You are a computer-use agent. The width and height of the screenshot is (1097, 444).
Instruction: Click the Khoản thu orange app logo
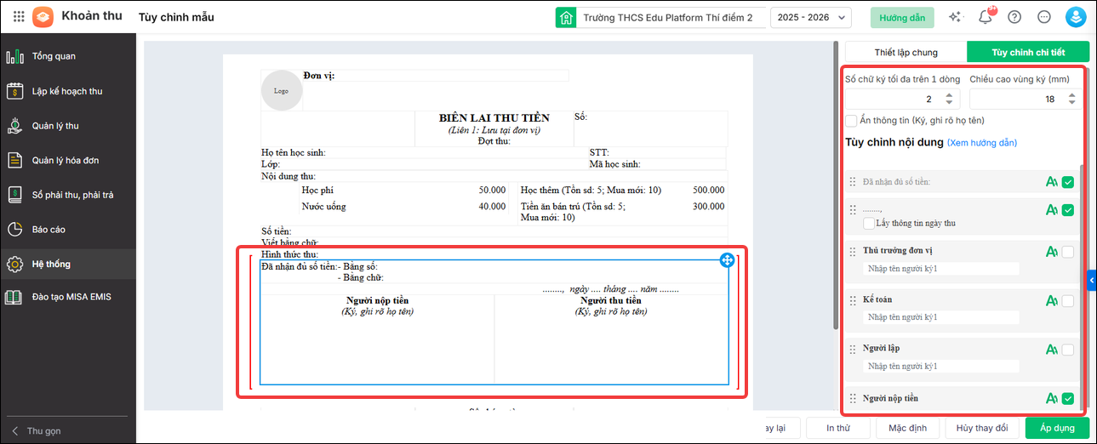(x=43, y=17)
